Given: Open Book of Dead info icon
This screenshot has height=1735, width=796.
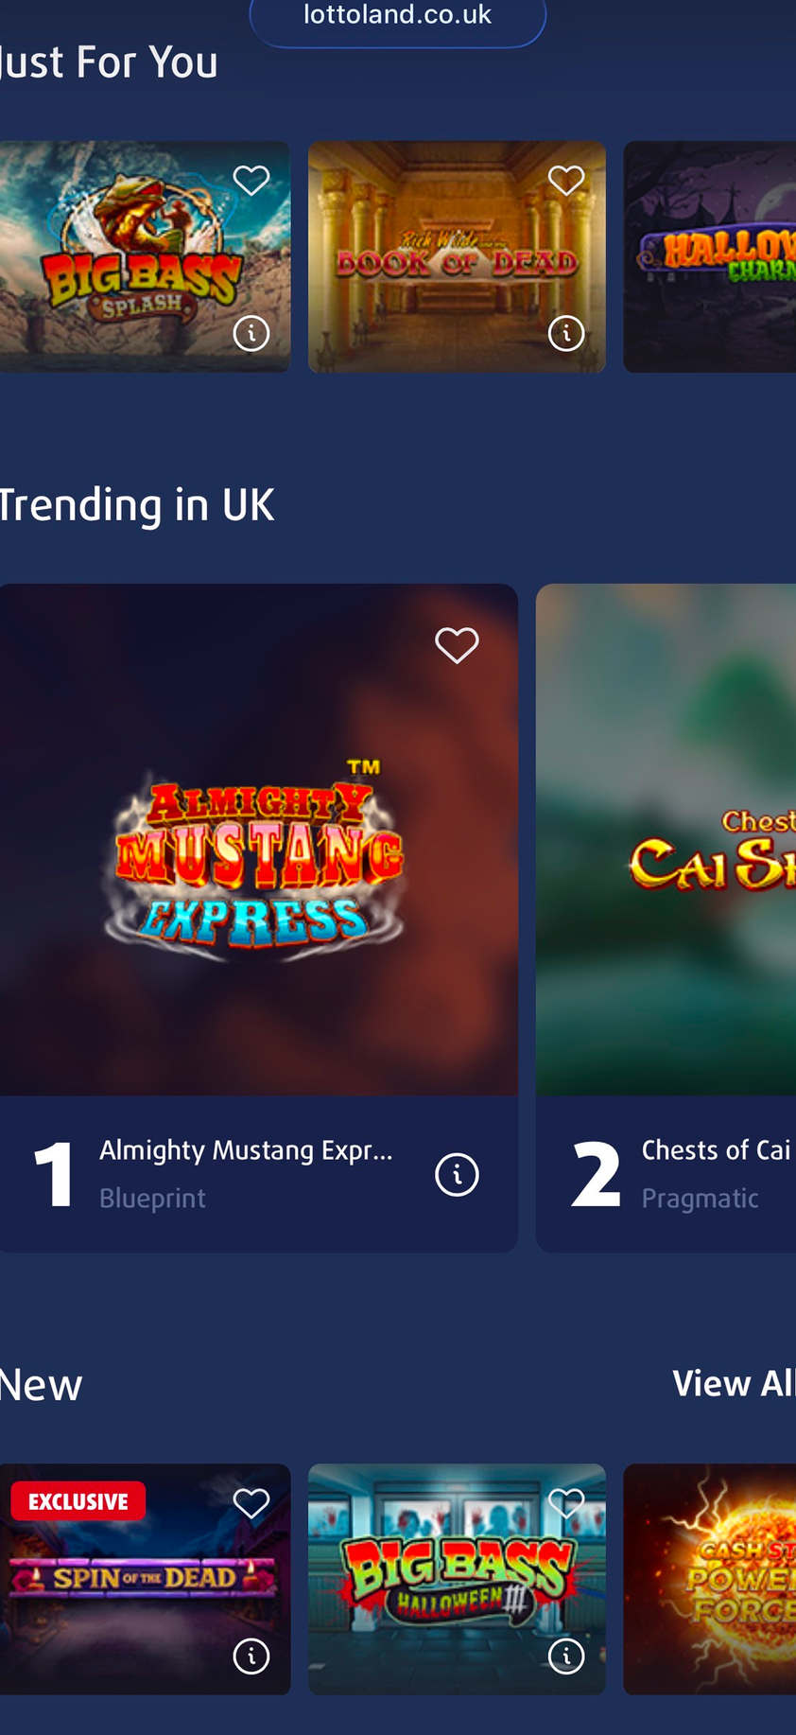Looking at the screenshot, I should 566,333.
